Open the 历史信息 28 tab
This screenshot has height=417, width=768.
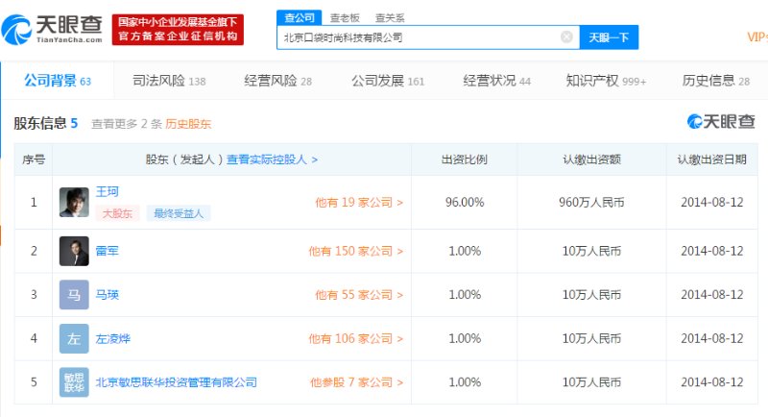[x=715, y=81]
